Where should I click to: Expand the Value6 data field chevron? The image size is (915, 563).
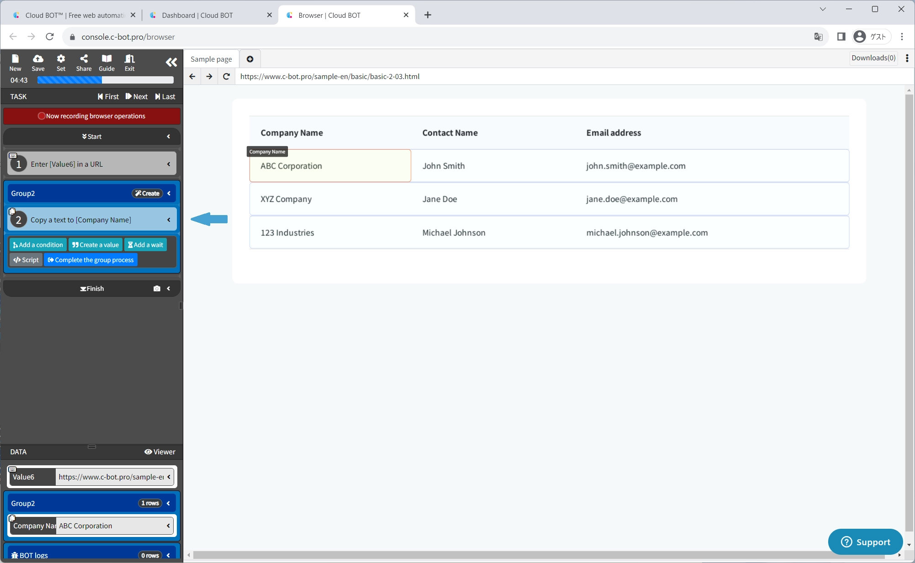pyautogui.click(x=169, y=477)
